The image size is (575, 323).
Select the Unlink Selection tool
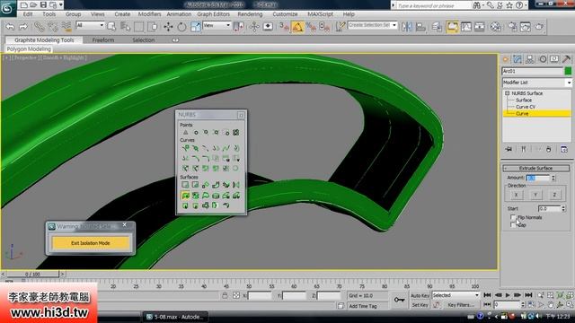pyautogui.click(x=52, y=26)
